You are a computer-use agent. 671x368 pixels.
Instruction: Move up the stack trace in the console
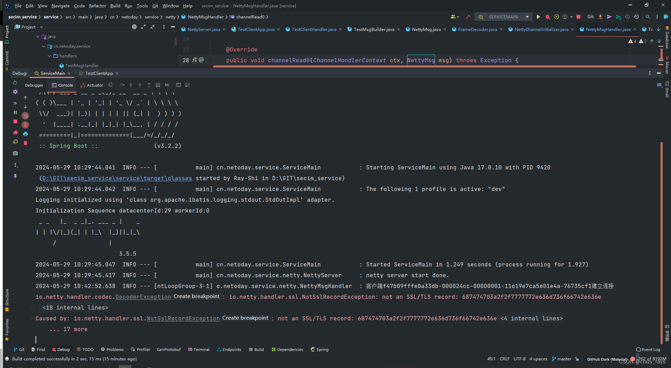25,98
